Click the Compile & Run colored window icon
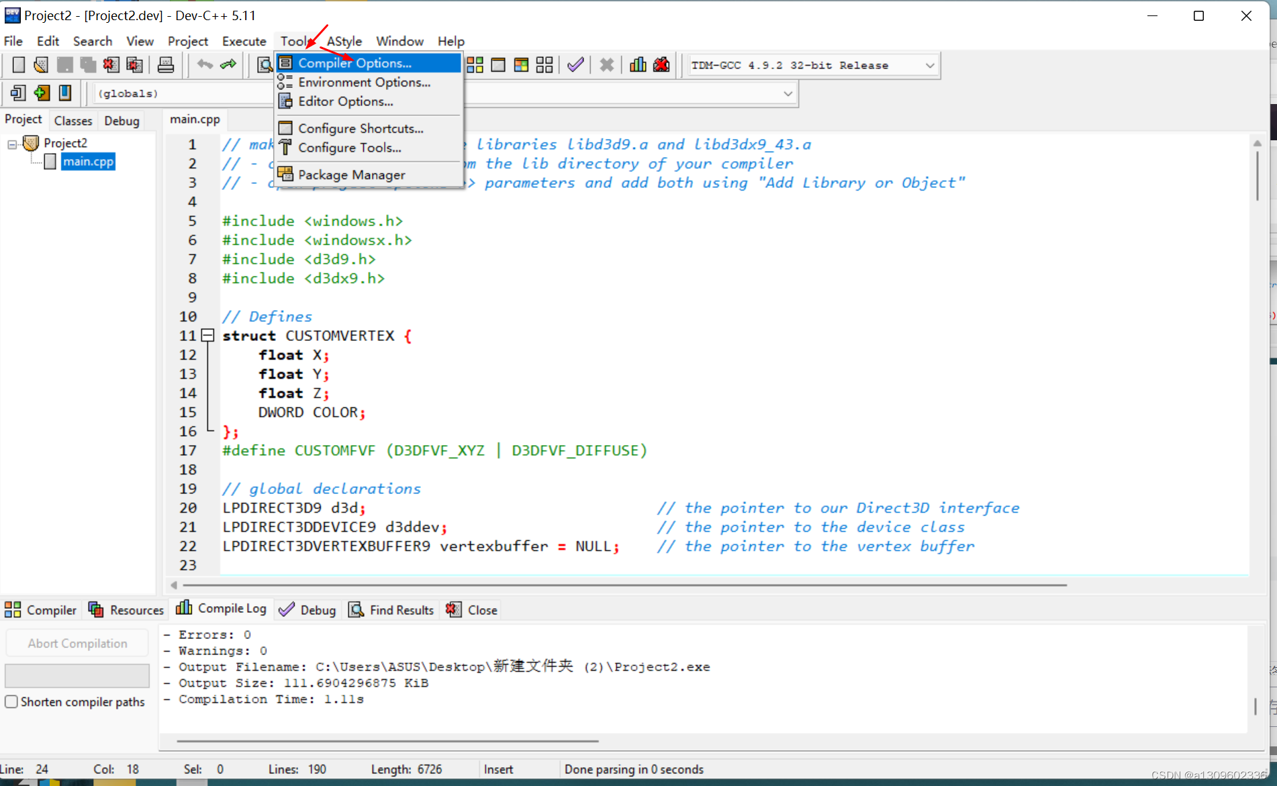 click(521, 65)
